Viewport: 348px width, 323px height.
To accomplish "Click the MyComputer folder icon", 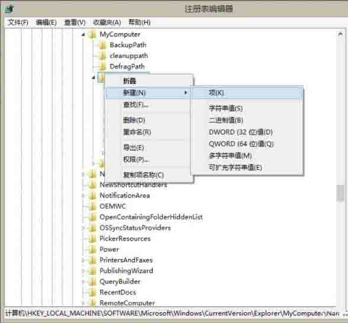I will coord(92,34).
